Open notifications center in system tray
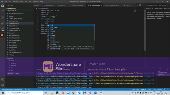Image resolution: width=170 pixels, height=95 pixels. 166,93
